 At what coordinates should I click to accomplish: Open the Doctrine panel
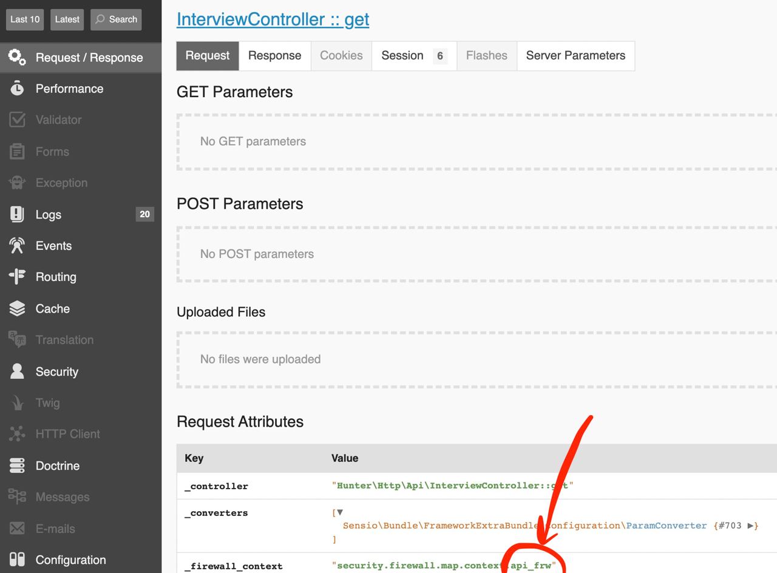pyautogui.click(x=81, y=466)
